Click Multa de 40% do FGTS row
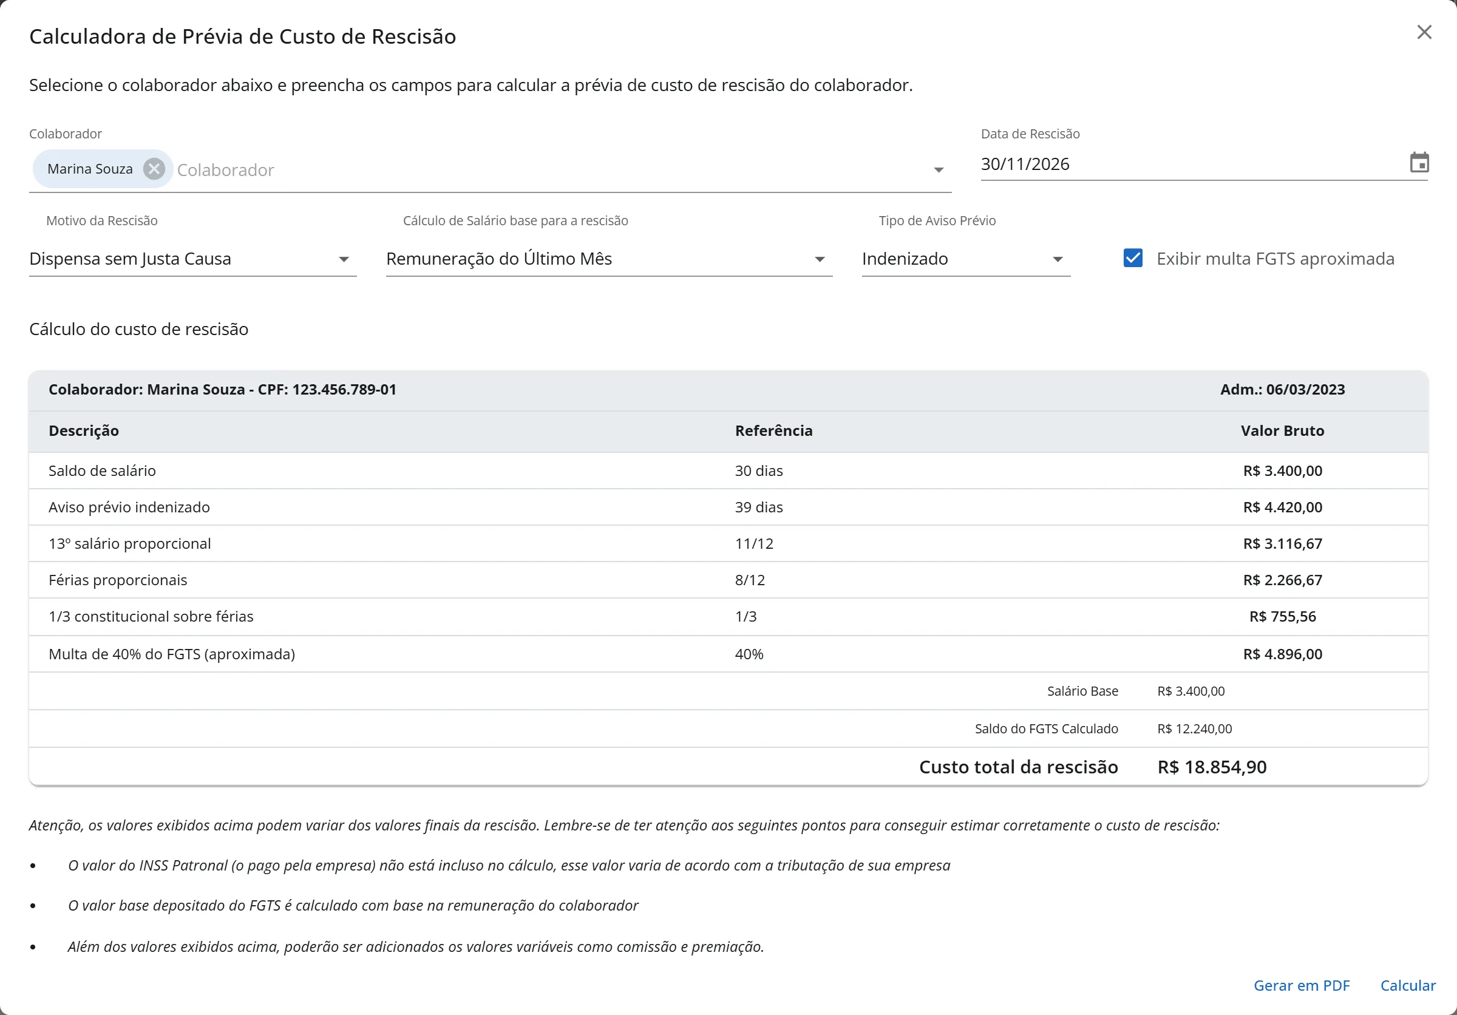Viewport: 1457px width, 1015px height. tap(728, 654)
